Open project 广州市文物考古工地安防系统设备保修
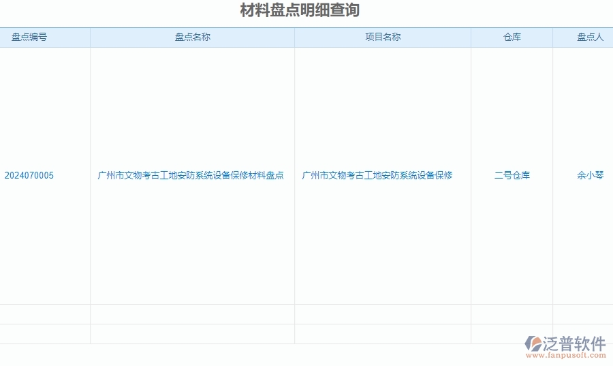 click(377, 176)
